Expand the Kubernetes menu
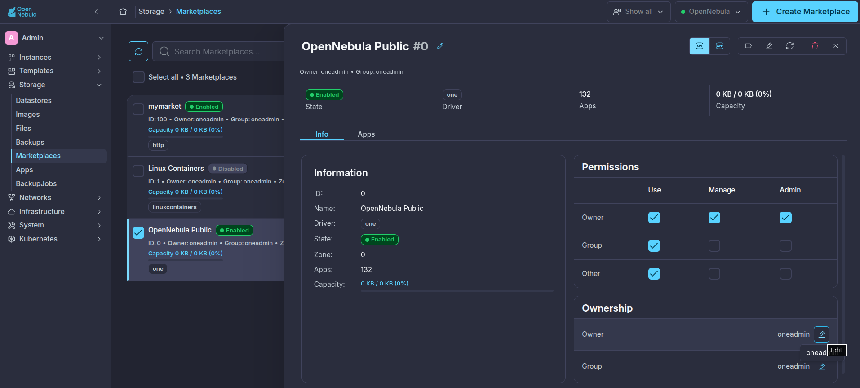860x388 pixels. tap(55, 239)
